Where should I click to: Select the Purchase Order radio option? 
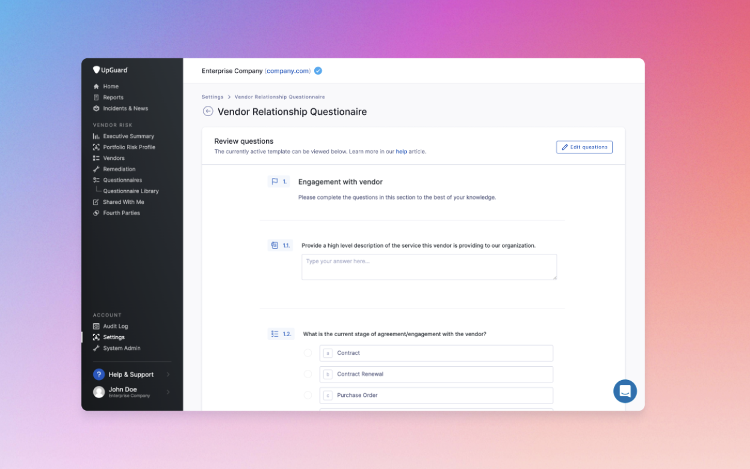(308, 395)
